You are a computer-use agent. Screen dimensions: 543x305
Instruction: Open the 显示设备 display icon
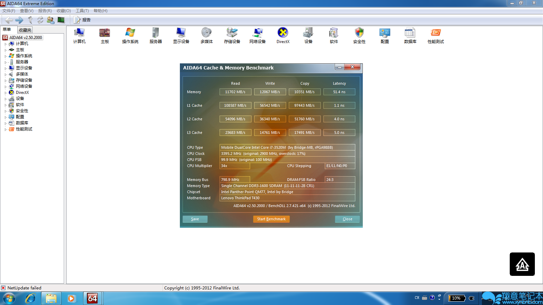pyautogui.click(x=181, y=36)
